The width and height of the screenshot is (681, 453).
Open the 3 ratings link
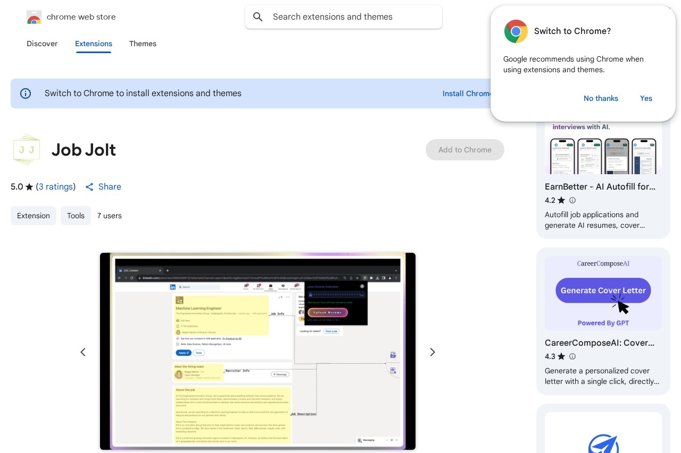click(56, 187)
